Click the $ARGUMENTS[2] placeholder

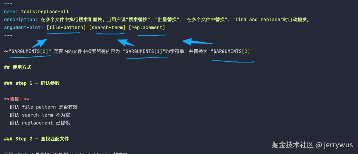(x=233, y=51)
